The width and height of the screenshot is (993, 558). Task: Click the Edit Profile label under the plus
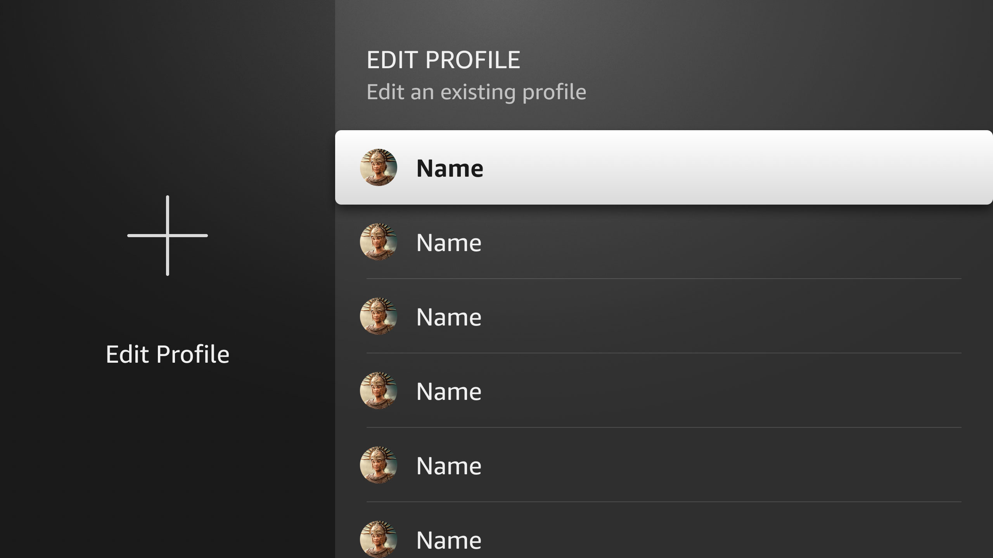168,354
